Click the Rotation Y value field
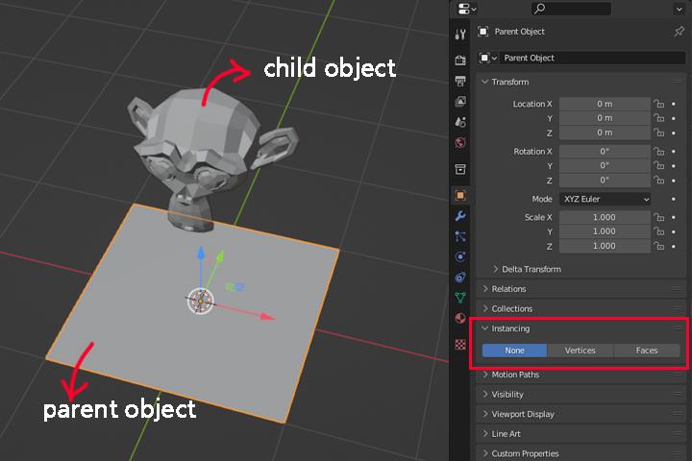Image resolution: width=692 pixels, height=461 pixels. point(605,166)
